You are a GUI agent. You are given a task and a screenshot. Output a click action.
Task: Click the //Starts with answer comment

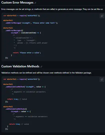pos(38,43)
